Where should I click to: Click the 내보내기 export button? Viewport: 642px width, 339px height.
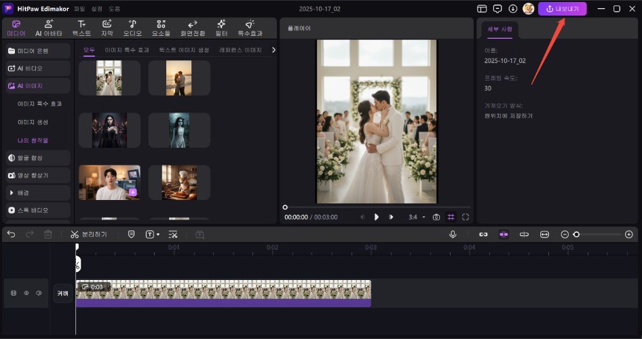pyautogui.click(x=563, y=9)
